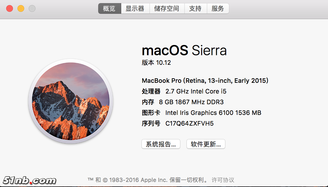Open the 显示器 tab

pos(135,8)
